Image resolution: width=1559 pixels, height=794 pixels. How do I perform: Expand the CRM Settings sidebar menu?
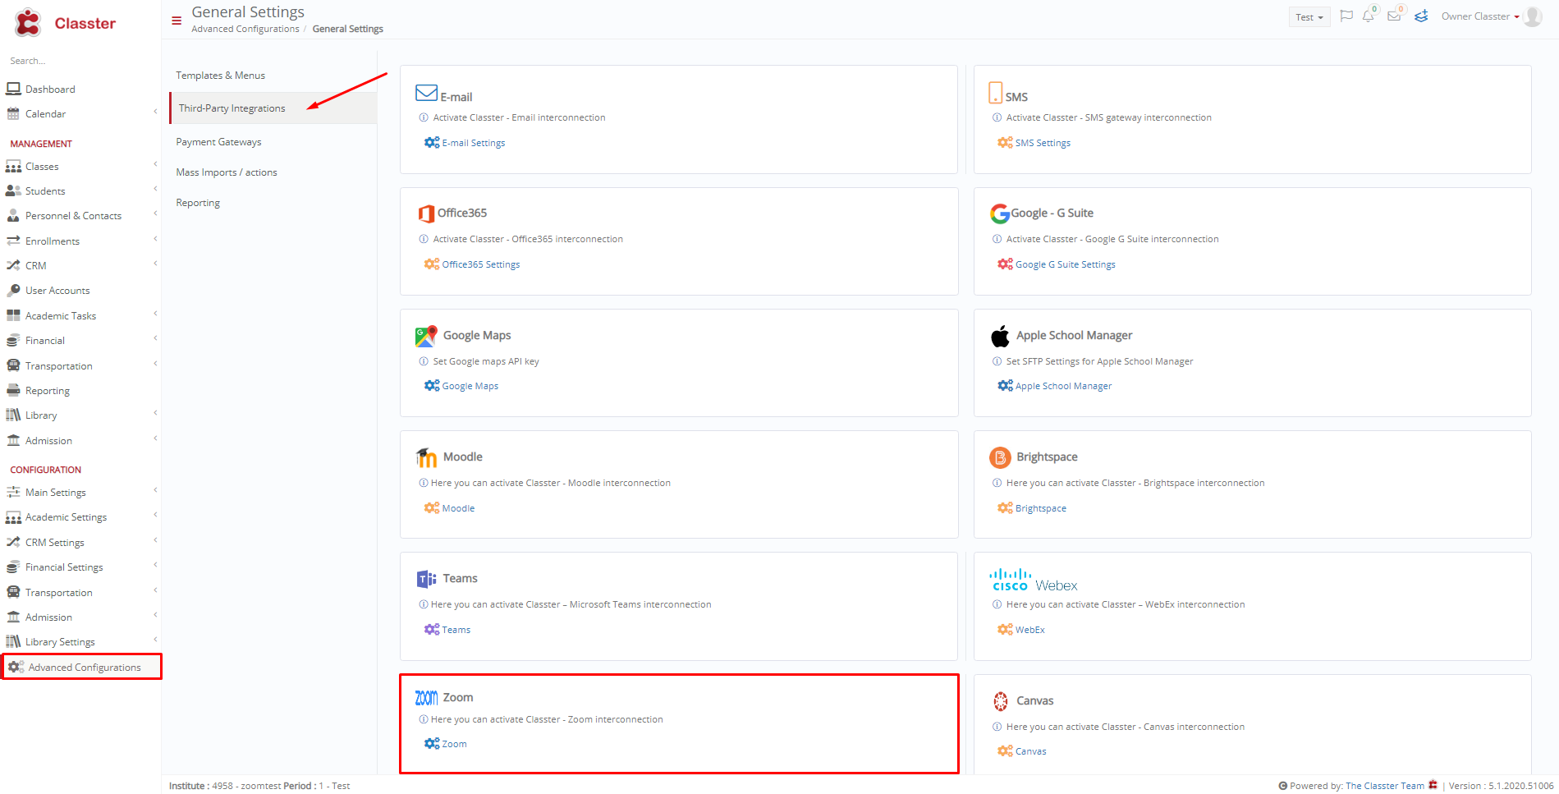coord(155,540)
